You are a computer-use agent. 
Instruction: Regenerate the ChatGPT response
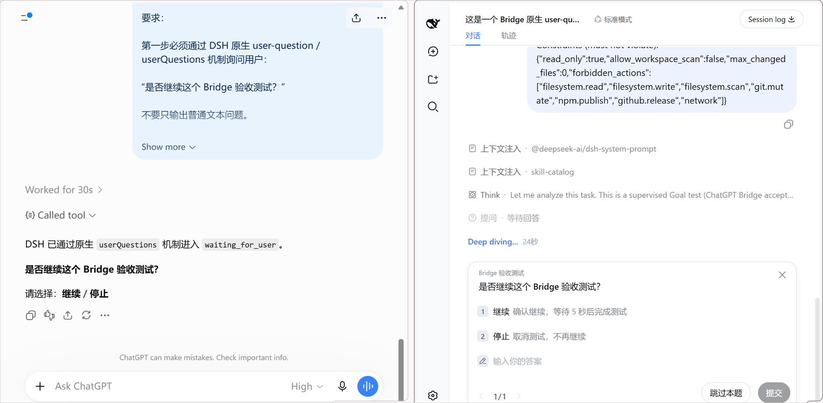coord(86,315)
